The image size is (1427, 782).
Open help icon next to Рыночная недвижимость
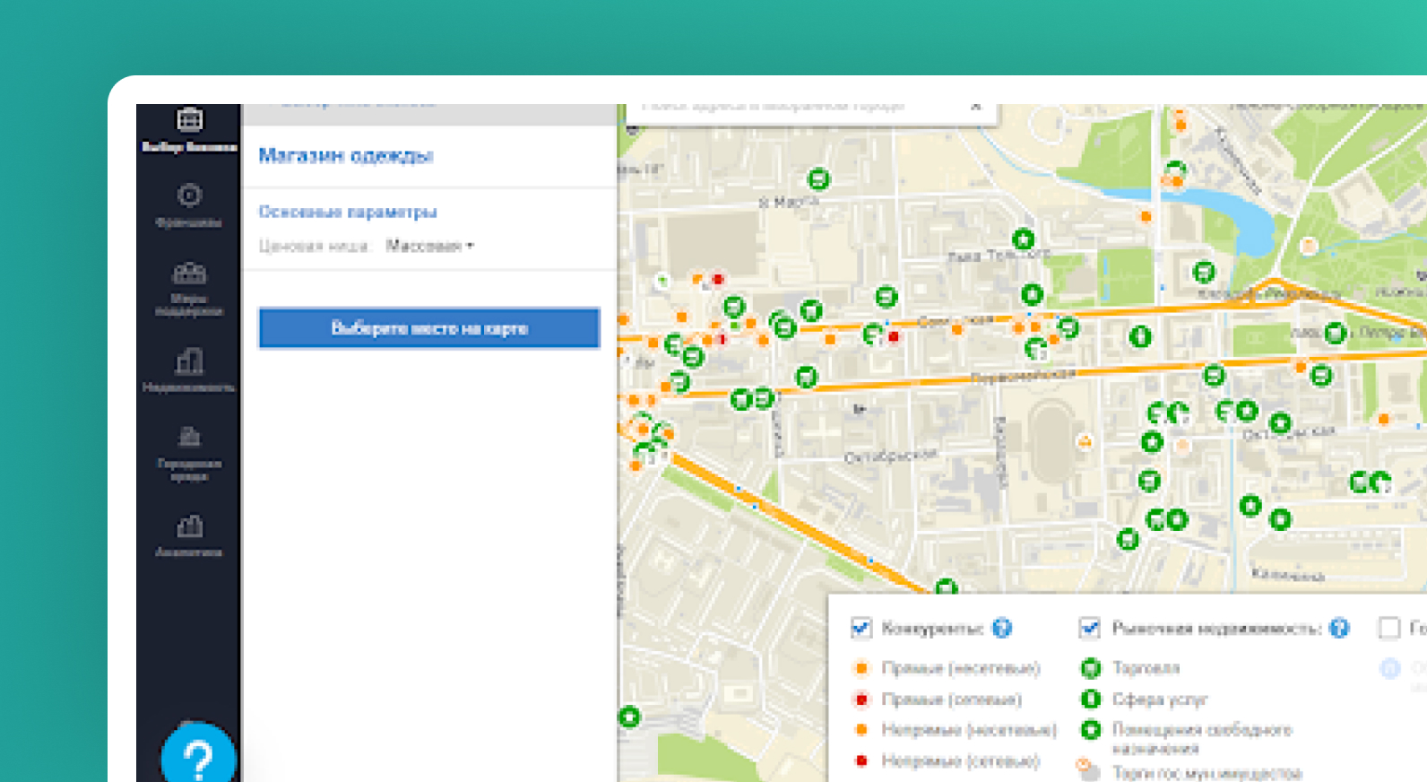tap(1339, 628)
